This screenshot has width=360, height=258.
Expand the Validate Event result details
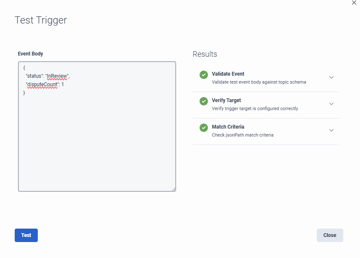pos(331,77)
